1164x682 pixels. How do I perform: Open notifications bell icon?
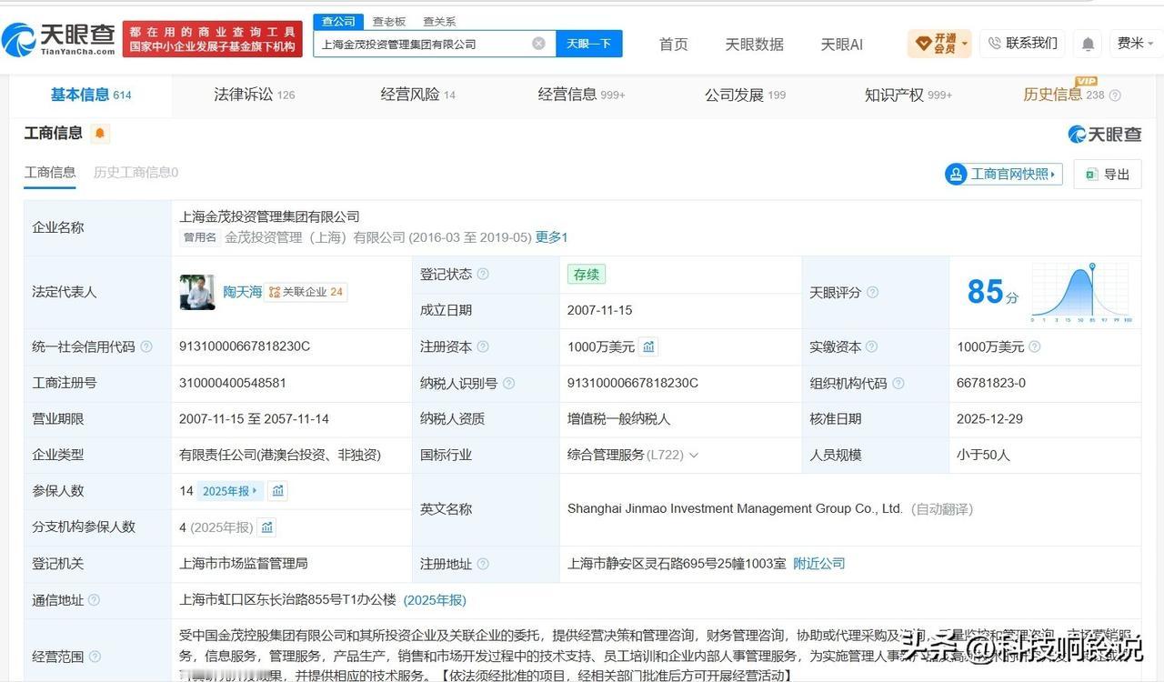(1088, 44)
